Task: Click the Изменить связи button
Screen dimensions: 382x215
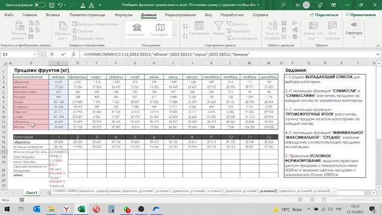Action: coord(88,38)
